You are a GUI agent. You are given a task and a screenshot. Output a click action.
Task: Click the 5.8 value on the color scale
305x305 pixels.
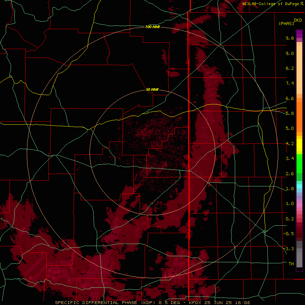point(290,114)
